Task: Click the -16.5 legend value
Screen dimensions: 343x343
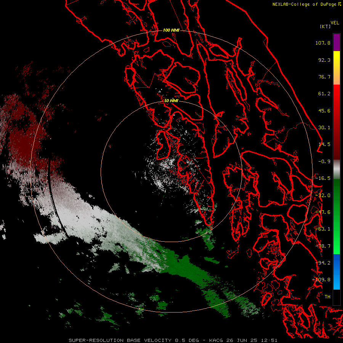Action: coord(323,178)
